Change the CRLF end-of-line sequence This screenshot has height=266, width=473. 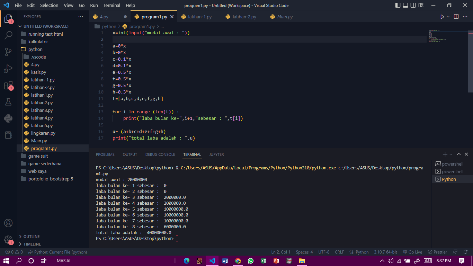pos(339,252)
